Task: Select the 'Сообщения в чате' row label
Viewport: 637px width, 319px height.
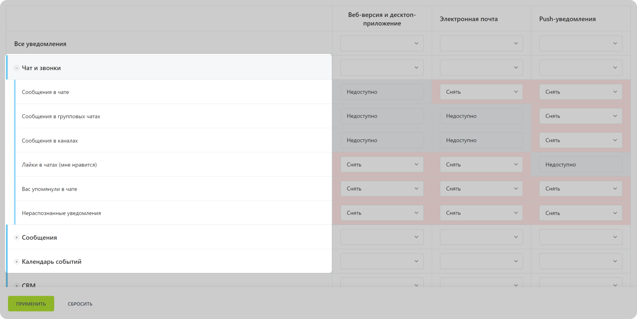Action: point(45,92)
